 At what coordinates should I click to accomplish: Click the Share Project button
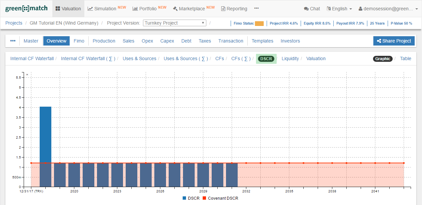(394, 41)
